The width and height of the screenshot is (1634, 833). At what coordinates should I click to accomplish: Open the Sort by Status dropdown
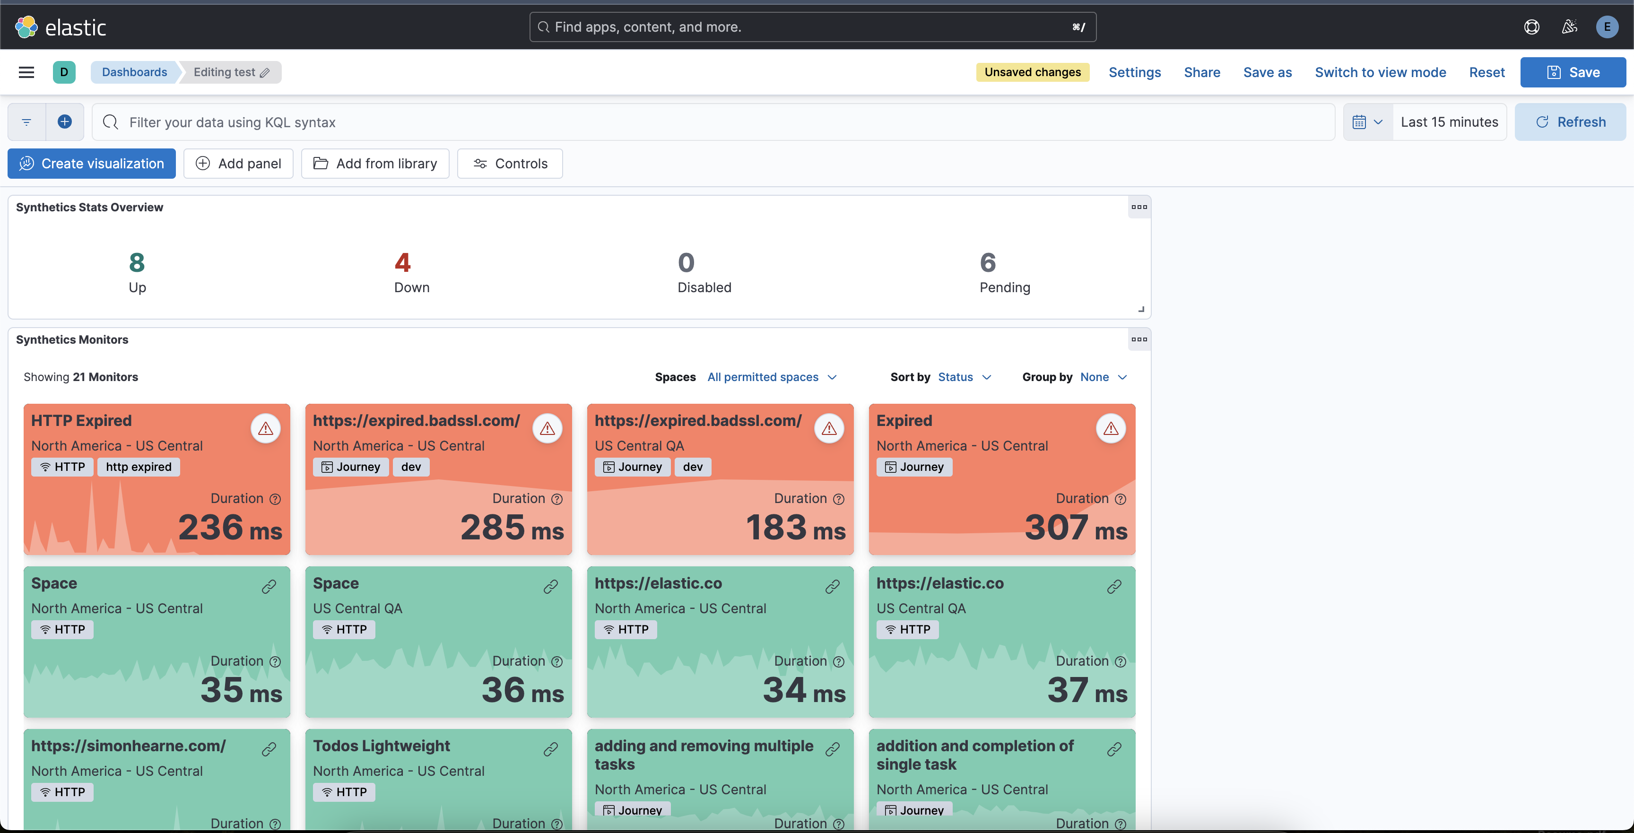pyautogui.click(x=964, y=377)
